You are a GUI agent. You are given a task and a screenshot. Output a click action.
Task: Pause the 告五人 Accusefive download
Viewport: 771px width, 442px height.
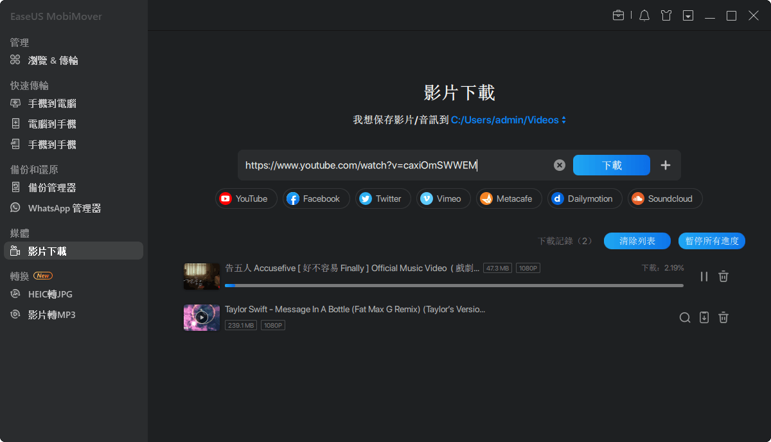(x=704, y=276)
